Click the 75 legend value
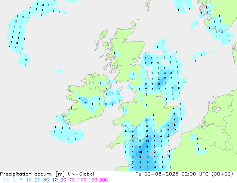Viewport: 237px width, 183px height. click(x=72, y=180)
